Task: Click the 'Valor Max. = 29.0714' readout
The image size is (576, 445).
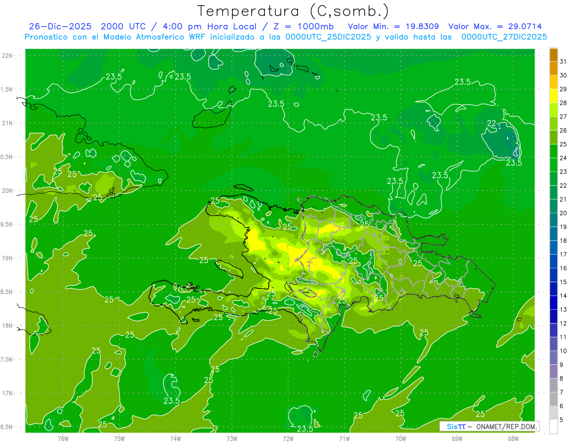Action: (x=495, y=26)
